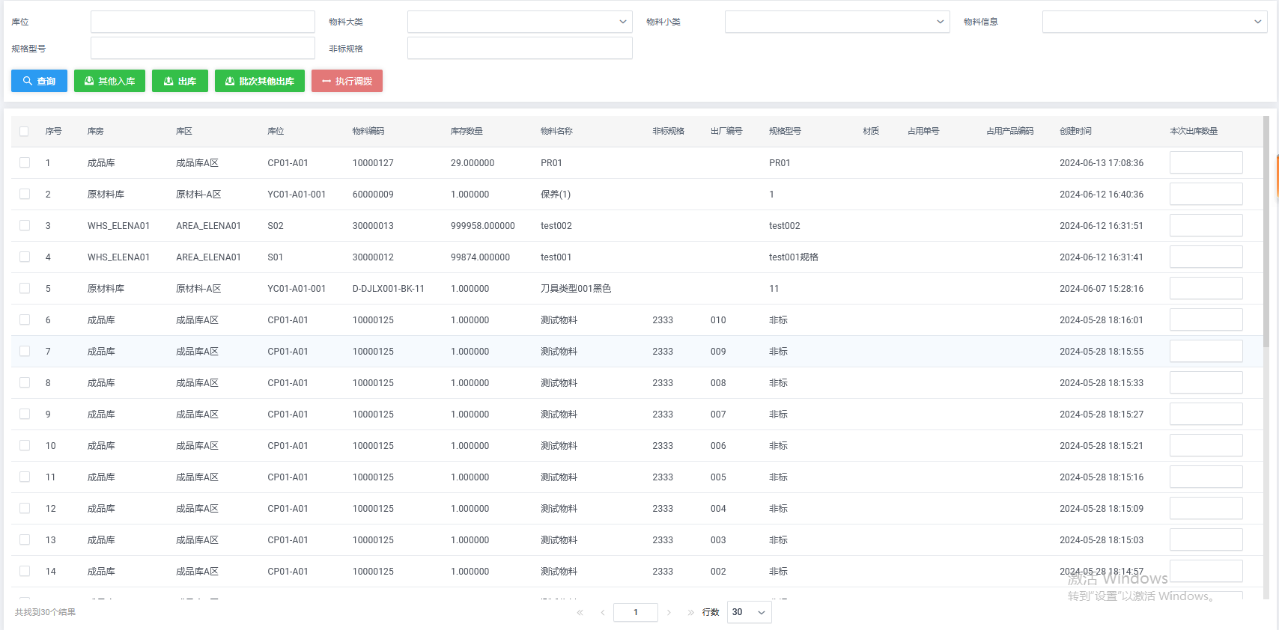Focus the 库位 input field
This screenshot has height=630, width=1279.
pyautogui.click(x=203, y=22)
